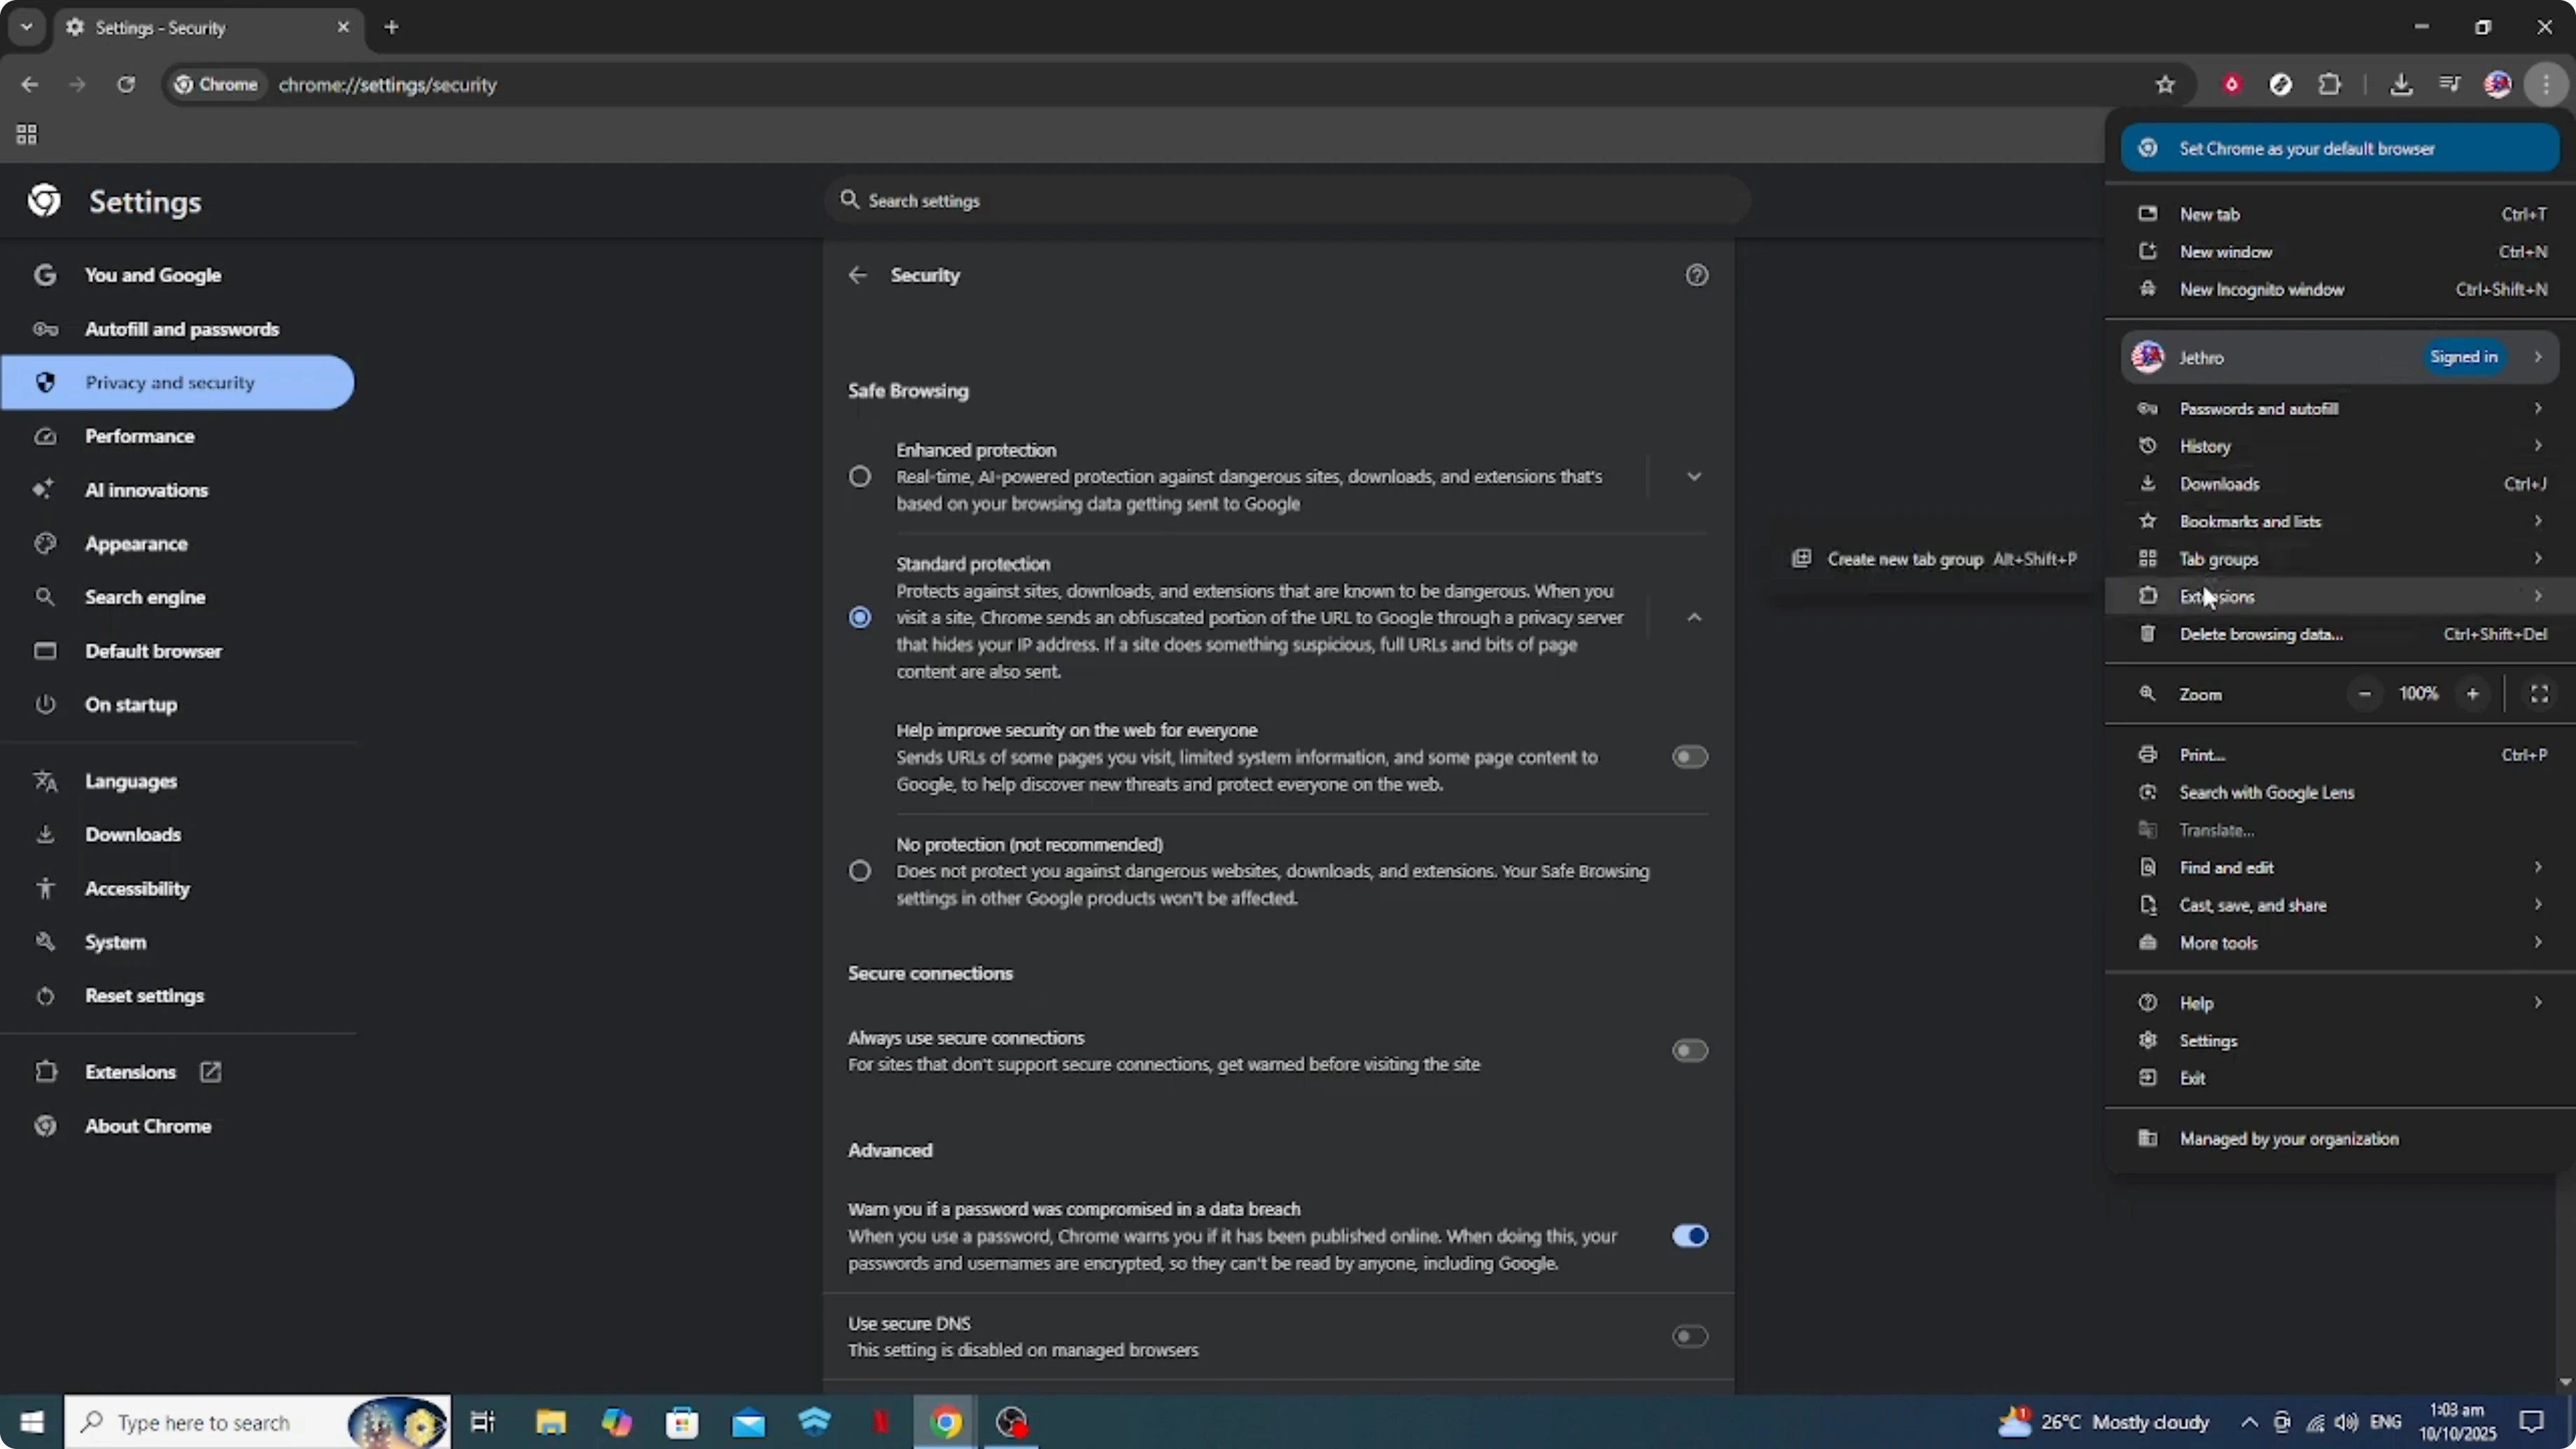Enter full screen via zoom menu icon
Screen dimensions: 2576x1449
point(2540,693)
